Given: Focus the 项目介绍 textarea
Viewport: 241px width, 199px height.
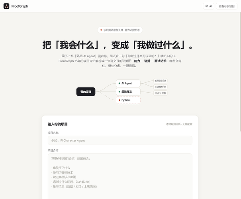Looking at the screenshot, I should [120, 176].
